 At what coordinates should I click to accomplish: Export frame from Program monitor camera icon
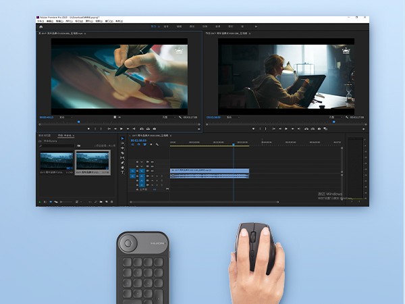click(x=319, y=129)
